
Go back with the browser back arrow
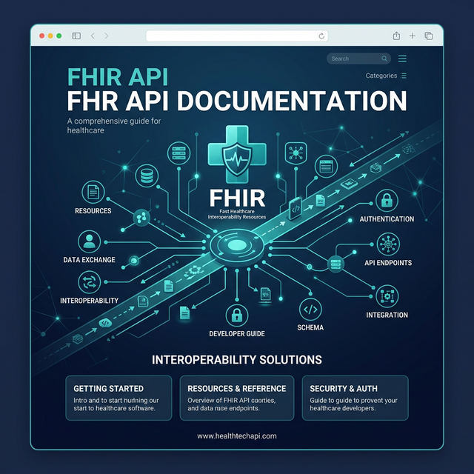(x=93, y=36)
